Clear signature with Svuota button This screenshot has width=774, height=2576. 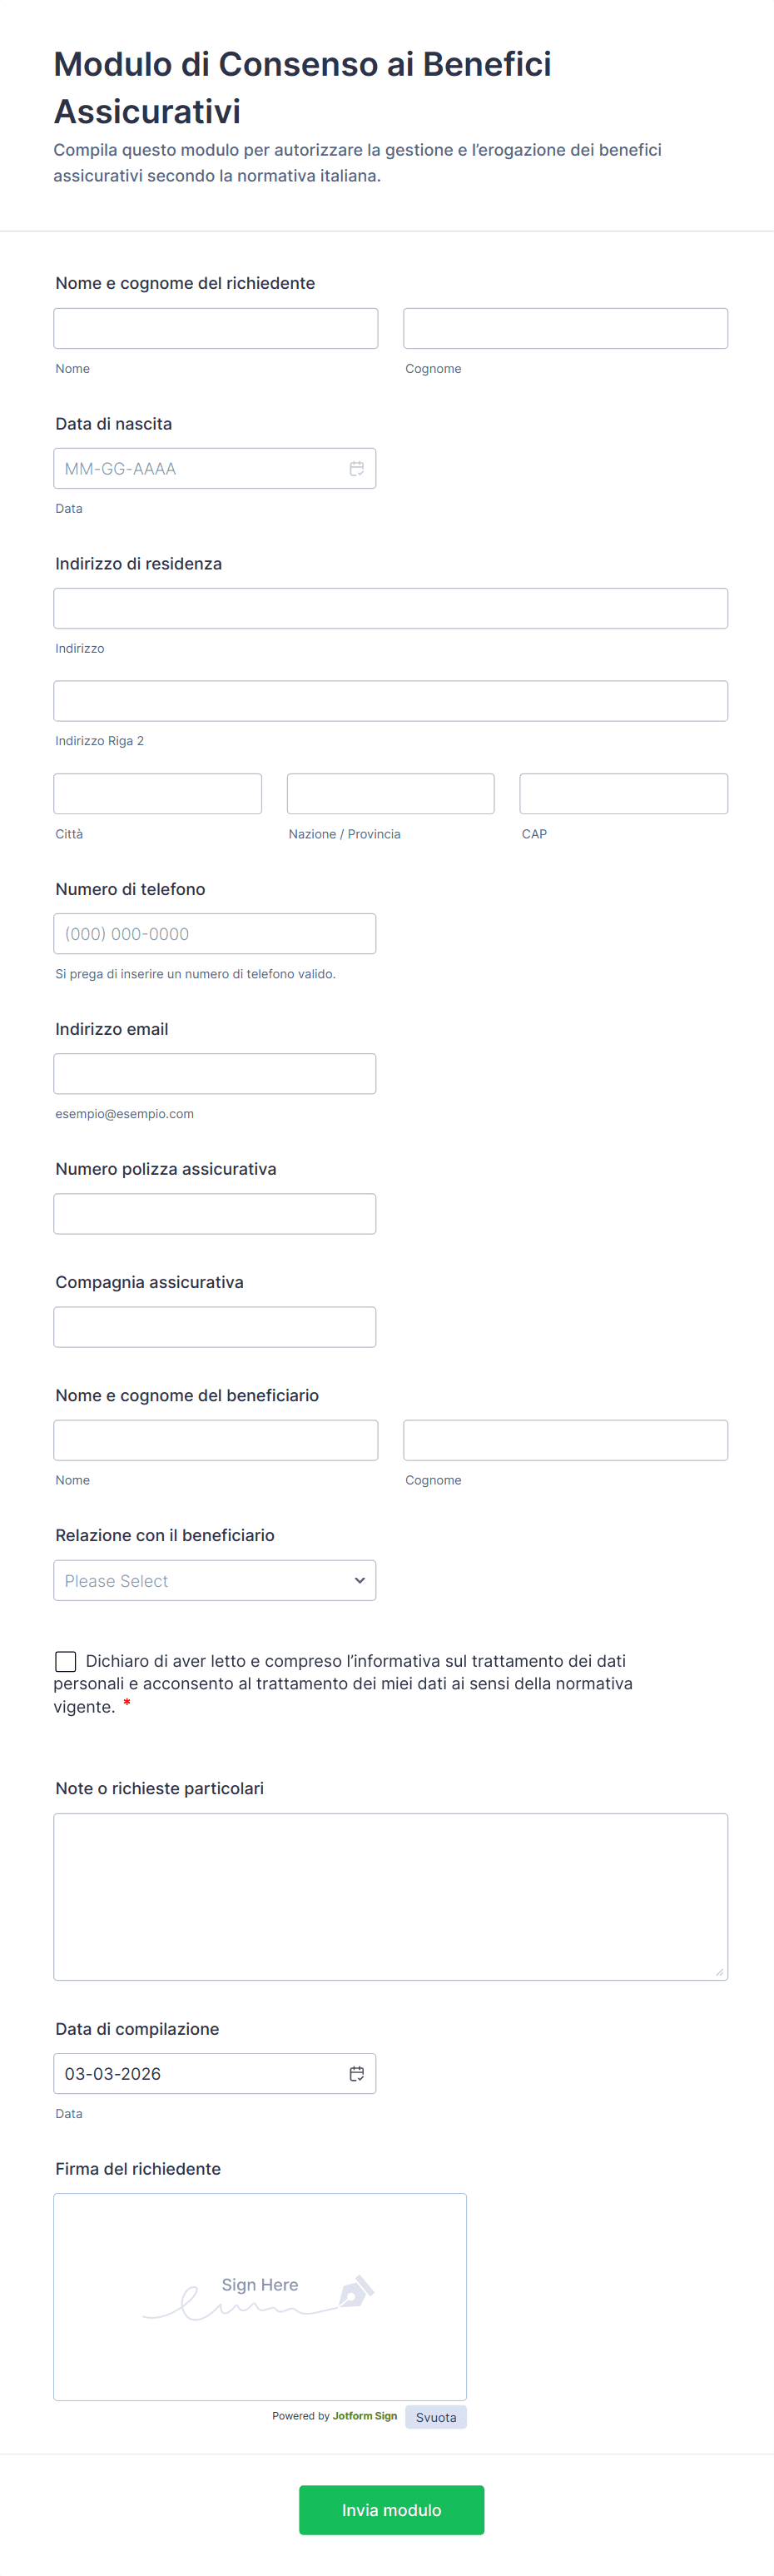tap(436, 2417)
